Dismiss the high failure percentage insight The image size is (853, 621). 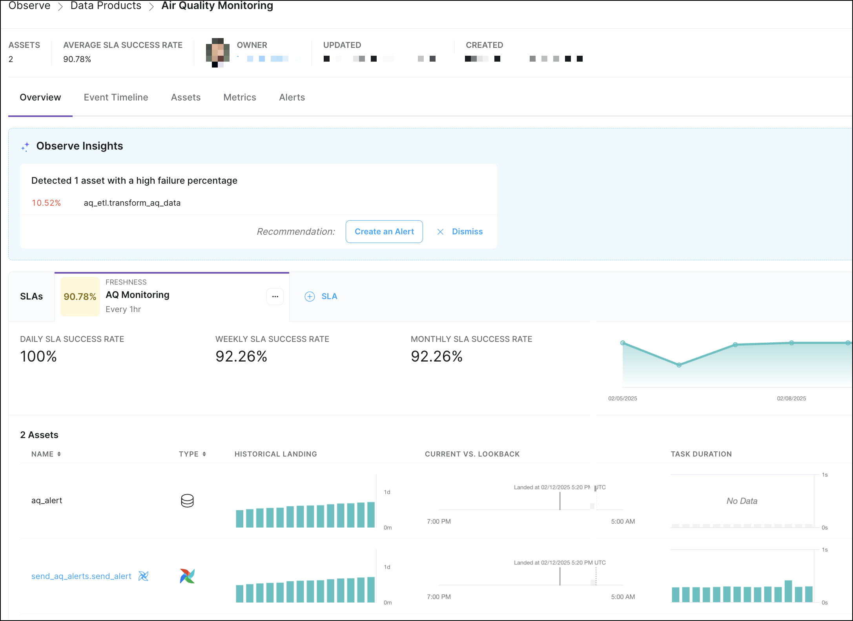coord(467,232)
